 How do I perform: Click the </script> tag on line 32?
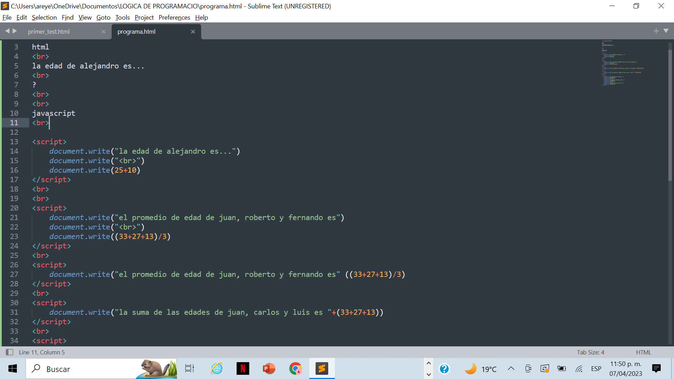tap(51, 322)
